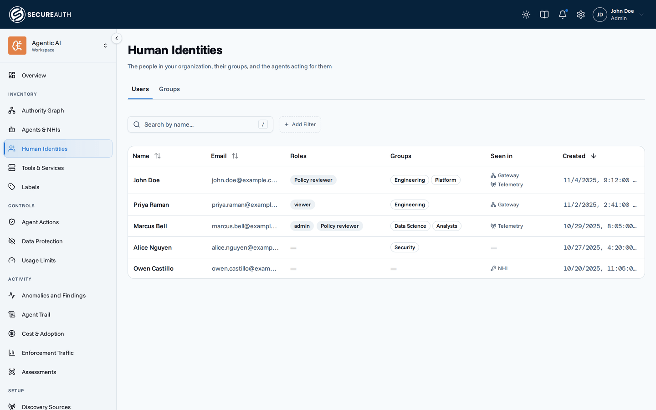This screenshot has width=656, height=410.
Task: Open Agents & NHIs page
Action: (x=58, y=130)
